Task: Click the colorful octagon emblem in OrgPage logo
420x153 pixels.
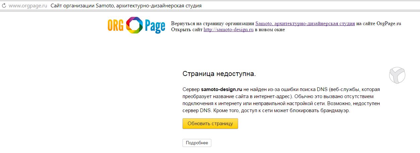Action: pos(134,25)
